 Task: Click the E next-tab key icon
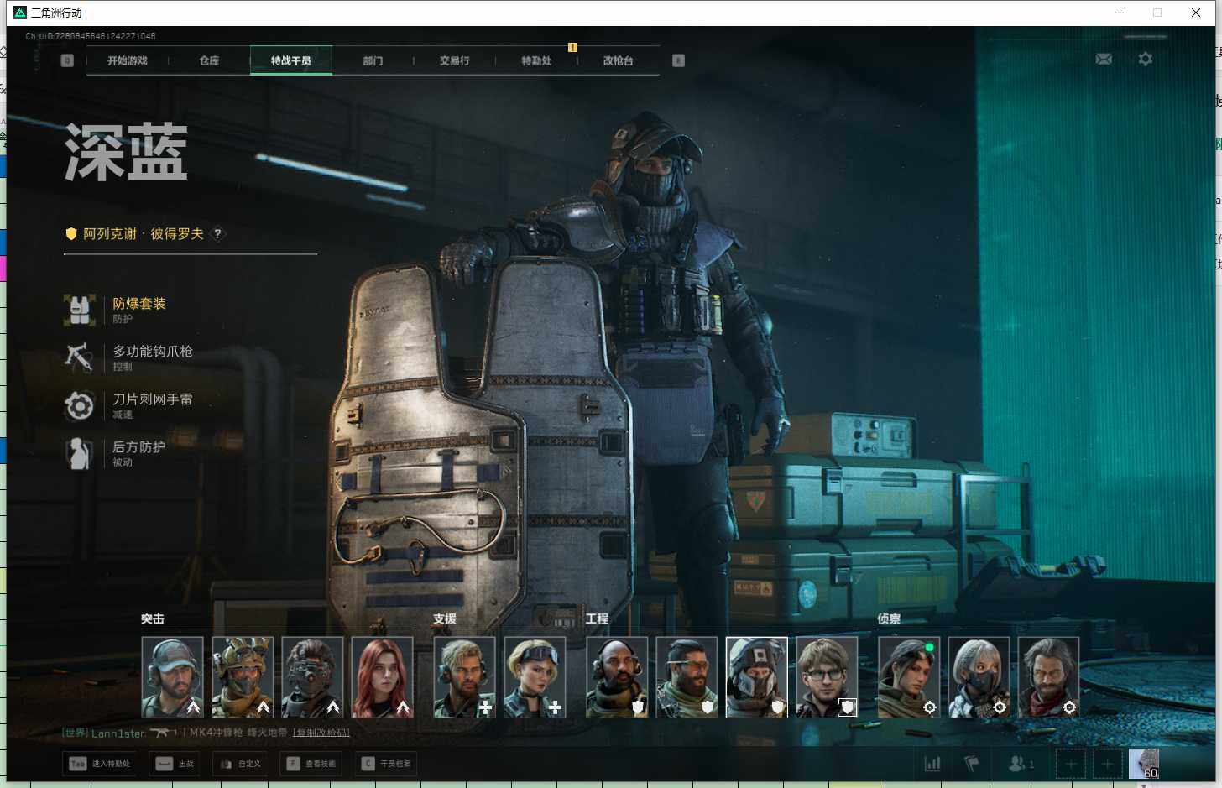tap(678, 60)
